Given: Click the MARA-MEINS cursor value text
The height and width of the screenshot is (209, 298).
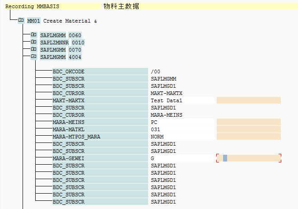Looking at the screenshot, I should (x=167, y=115).
